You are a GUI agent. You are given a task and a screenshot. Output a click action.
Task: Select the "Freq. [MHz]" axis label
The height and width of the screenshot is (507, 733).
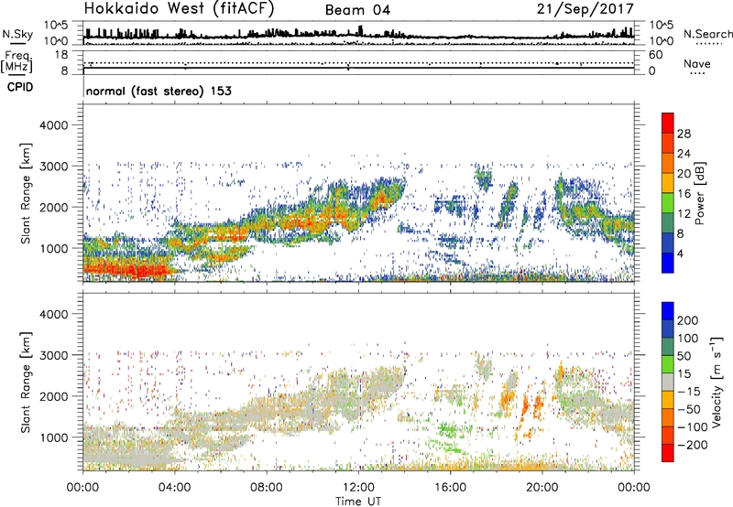(x=16, y=61)
